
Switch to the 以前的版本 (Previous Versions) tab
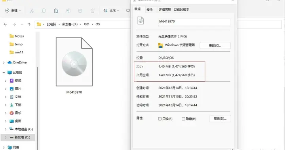click(x=181, y=9)
